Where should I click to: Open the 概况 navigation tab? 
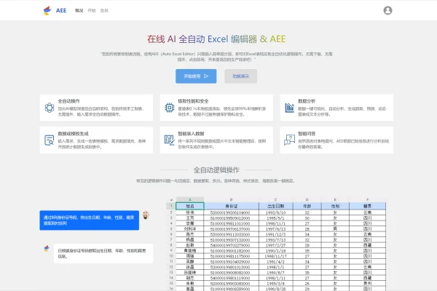click(x=79, y=11)
